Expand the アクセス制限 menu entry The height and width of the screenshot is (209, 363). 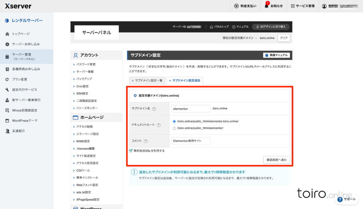pos(84,126)
